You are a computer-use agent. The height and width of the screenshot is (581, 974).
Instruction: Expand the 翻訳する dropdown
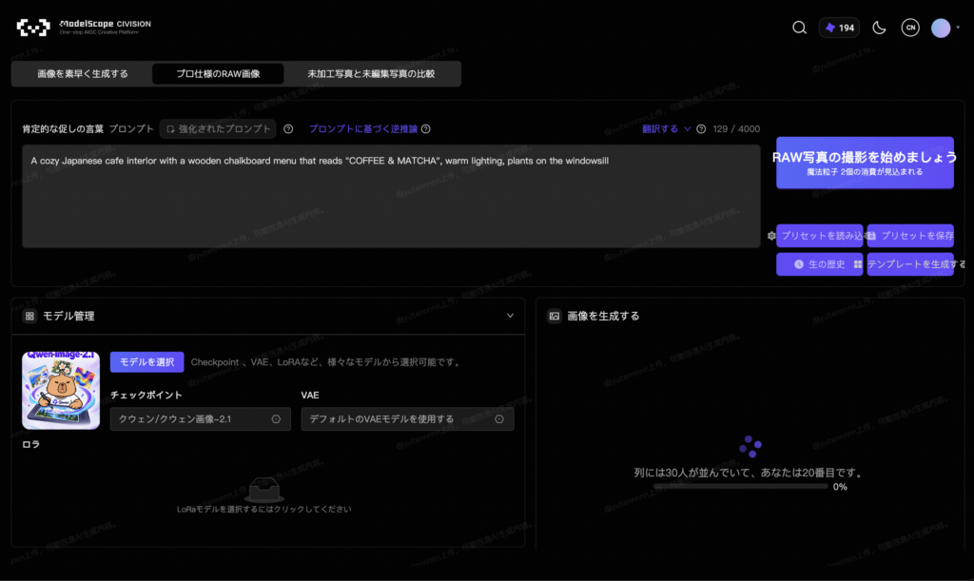666,129
